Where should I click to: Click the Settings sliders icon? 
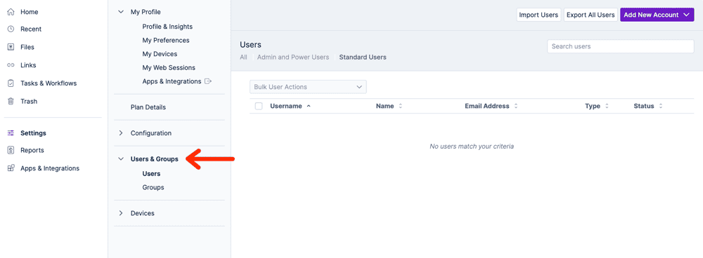pyautogui.click(x=11, y=133)
